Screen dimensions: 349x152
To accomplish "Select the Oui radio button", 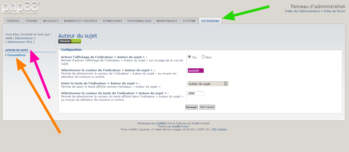I will coord(190,57).
